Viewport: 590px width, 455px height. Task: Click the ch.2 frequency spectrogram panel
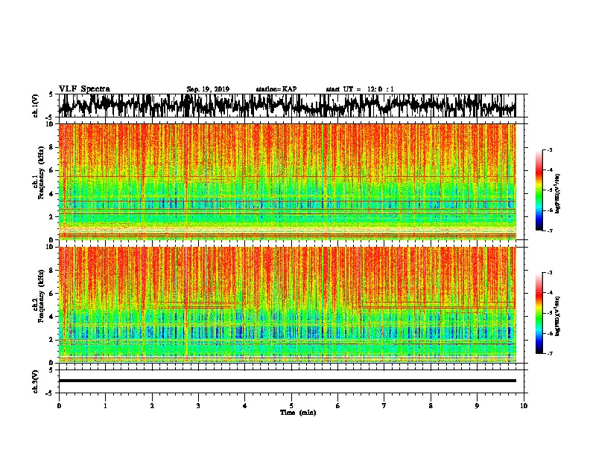click(x=287, y=305)
